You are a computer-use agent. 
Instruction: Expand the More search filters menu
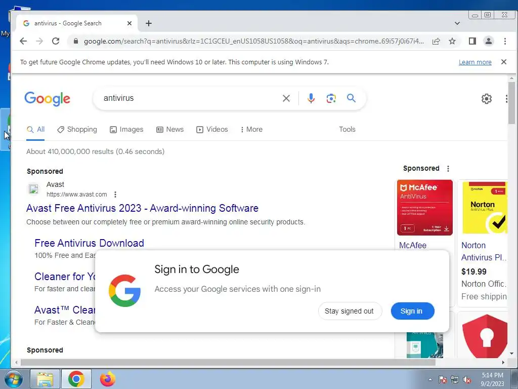(x=252, y=129)
